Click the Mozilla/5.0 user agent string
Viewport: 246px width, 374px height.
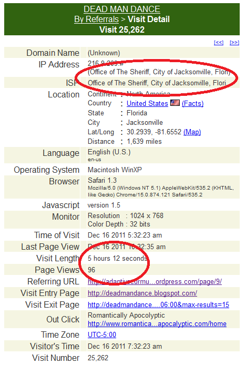[x=161, y=191]
